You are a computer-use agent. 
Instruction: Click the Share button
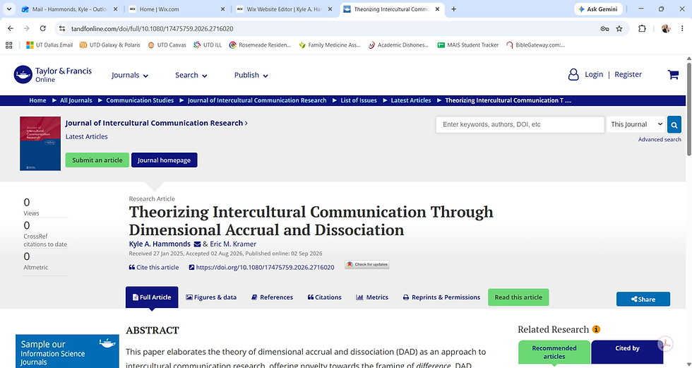(x=643, y=299)
